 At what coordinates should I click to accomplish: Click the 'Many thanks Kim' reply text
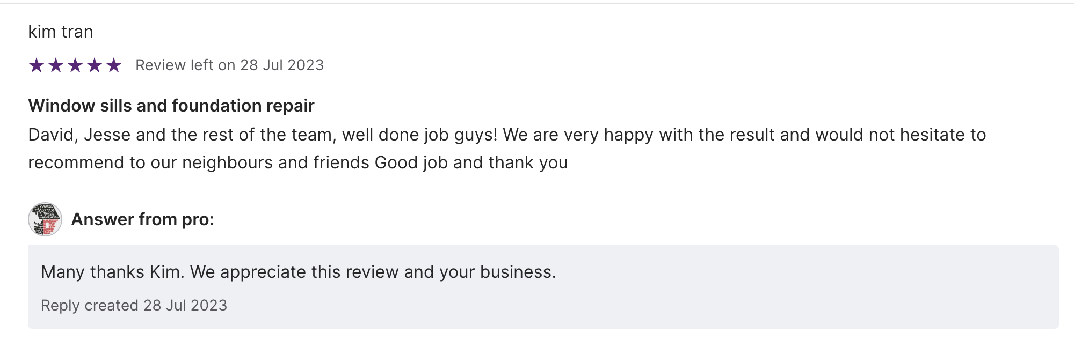point(112,272)
